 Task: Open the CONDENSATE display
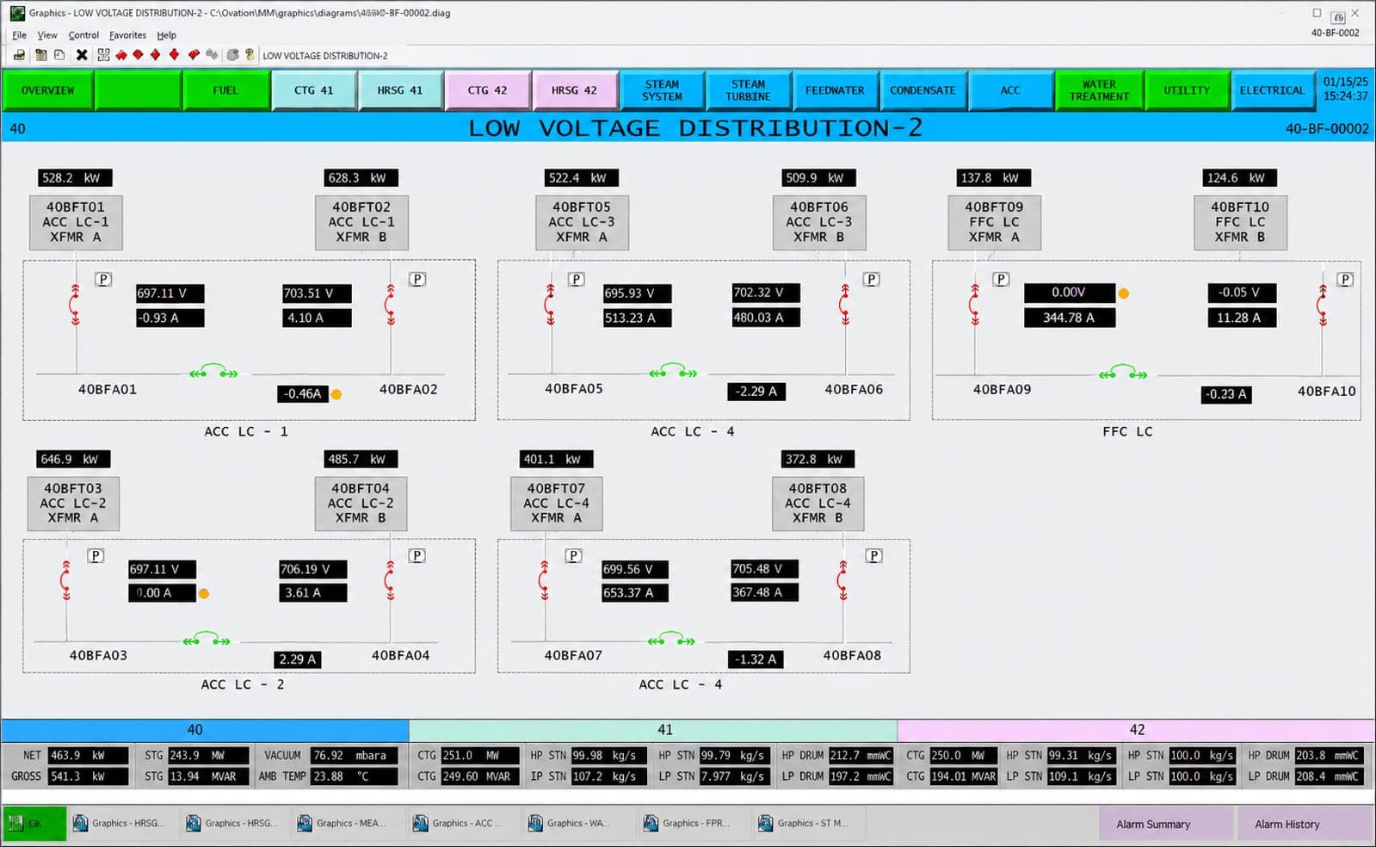tap(922, 90)
